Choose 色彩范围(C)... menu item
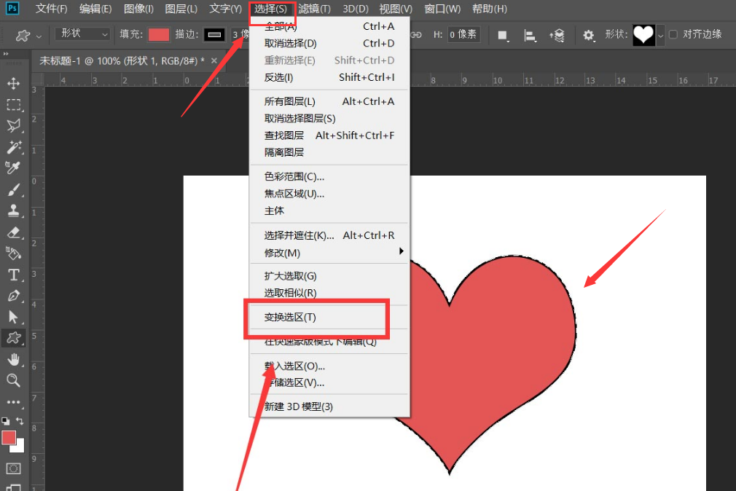The image size is (736, 491). (x=329, y=176)
